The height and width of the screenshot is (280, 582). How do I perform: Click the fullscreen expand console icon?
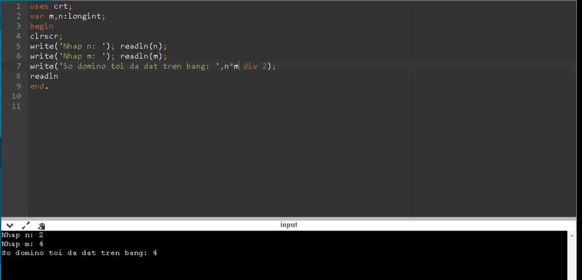click(26, 225)
